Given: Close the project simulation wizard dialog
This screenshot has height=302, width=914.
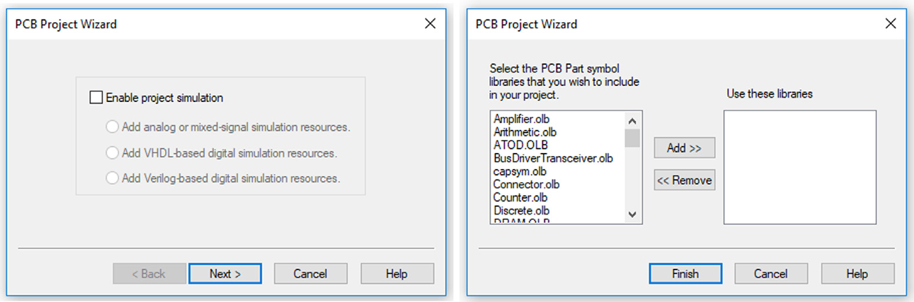Looking at the screenshot, I should 430,24.
